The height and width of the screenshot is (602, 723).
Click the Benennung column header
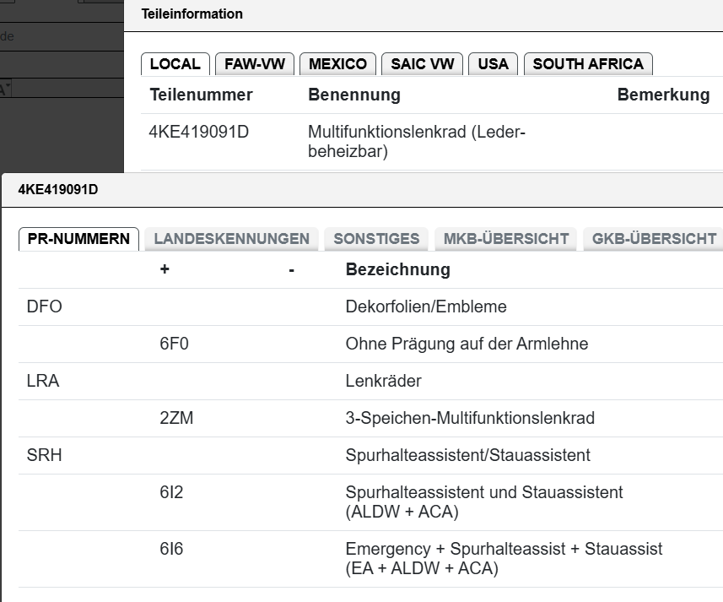[354, 95]
